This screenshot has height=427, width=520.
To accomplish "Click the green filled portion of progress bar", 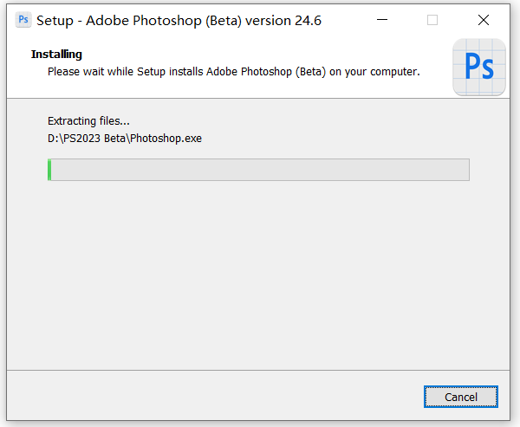I will 49,170.
